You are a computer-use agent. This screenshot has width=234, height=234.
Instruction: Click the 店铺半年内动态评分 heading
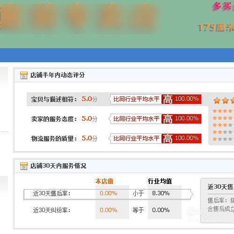58,75
